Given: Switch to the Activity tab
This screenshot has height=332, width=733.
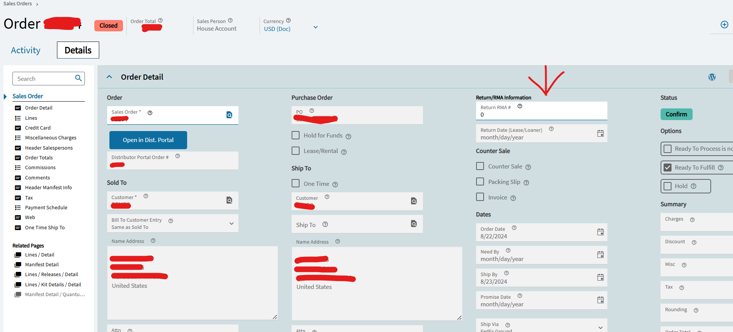Looking at the screenshot, I should (26, 50).
